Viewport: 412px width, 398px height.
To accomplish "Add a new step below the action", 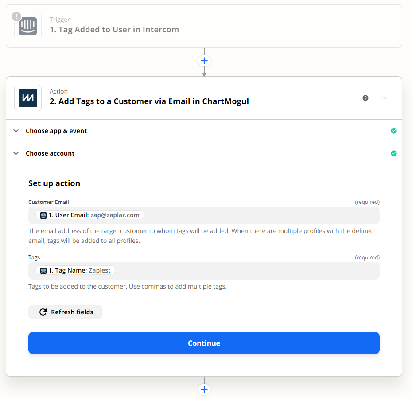I will (x=204, y=390).
